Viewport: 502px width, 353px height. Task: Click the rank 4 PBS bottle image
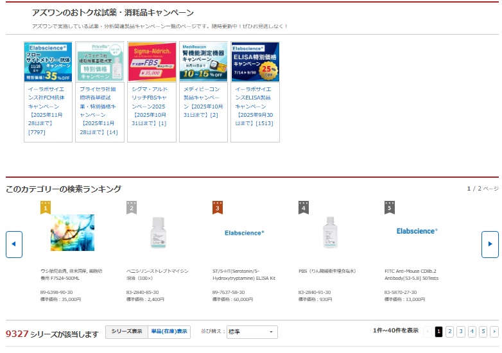[330, 232]
